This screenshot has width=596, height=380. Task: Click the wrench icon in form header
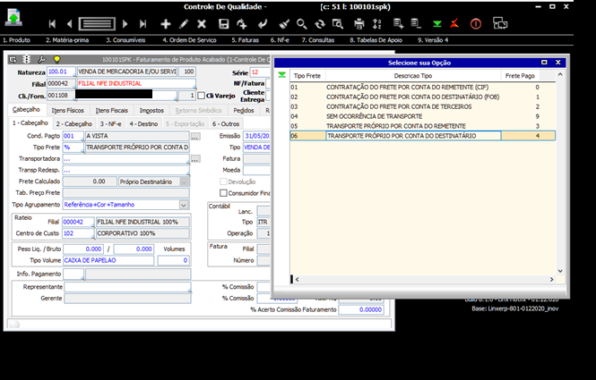[x=42, y=60]
